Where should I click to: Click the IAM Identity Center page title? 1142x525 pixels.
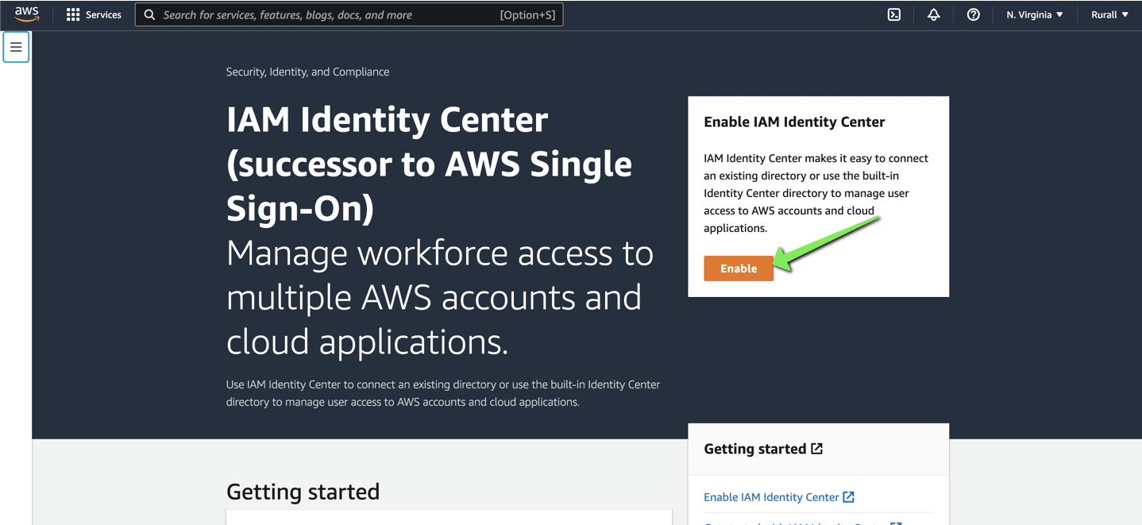coord(429,164)
